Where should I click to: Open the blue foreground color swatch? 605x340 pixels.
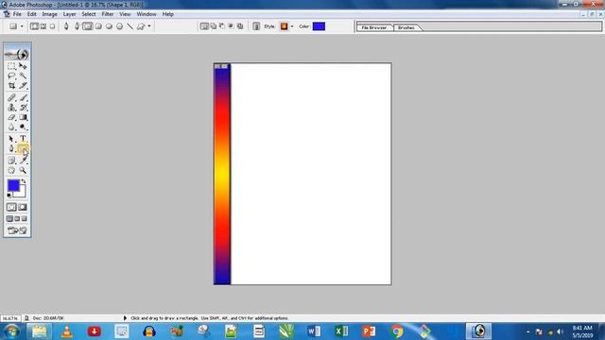13,185
